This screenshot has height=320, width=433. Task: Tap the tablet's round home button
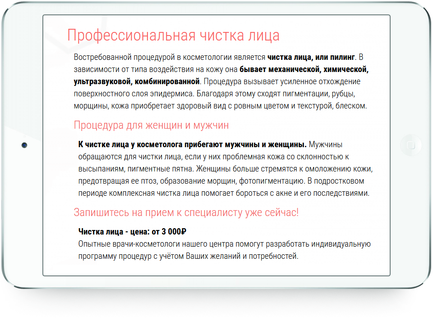point(411,145)
